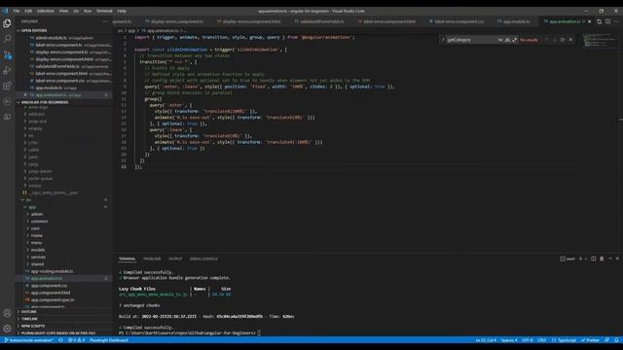Image resolution: width=623 pixels, height=350 pixels.
Task: Close the Find widget
Action: pyautogui.click(x=571, y=40)
